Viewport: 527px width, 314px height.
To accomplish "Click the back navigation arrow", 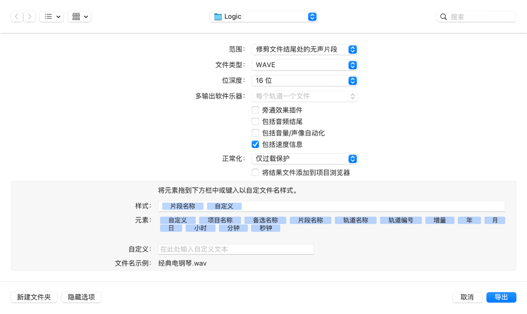I will coord(17,17).
